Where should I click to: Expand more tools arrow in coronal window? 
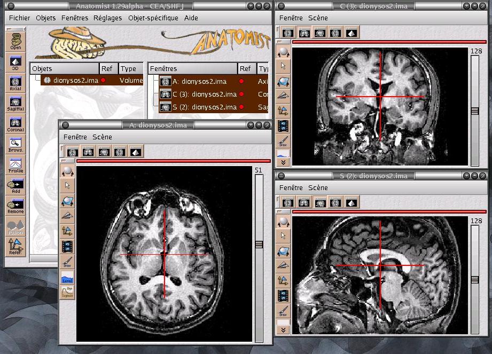pos(283,161)
